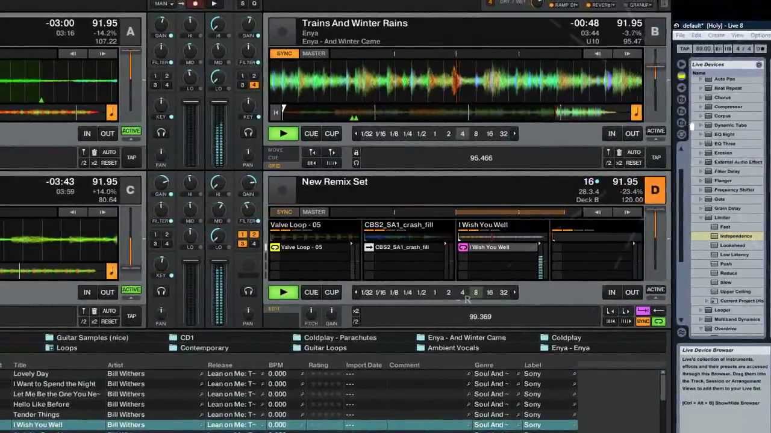The image size is (771, 433).
Task: Show larger Deck B loop sizes
Action: tap(514, 134)
